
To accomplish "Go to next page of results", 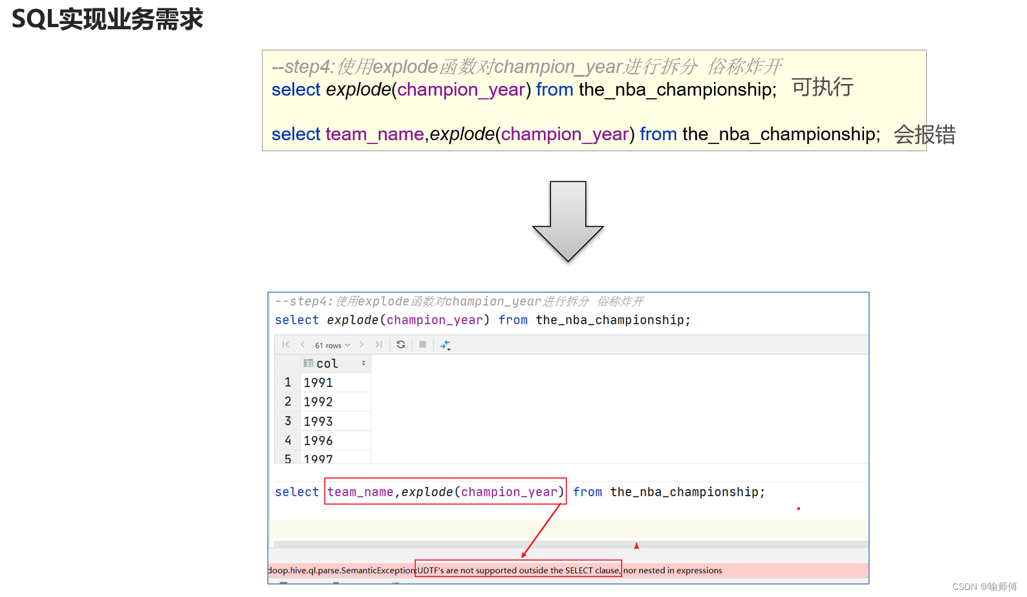I will click(x=362, y=345).
